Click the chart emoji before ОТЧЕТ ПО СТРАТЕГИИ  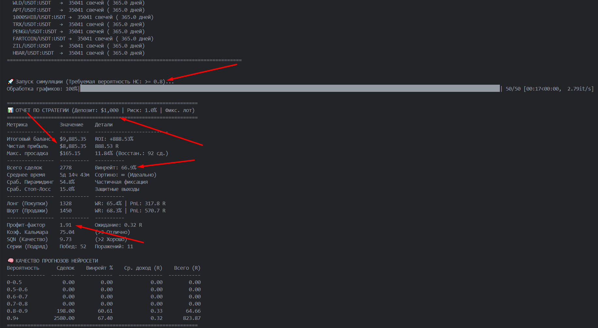coord(10,110)
